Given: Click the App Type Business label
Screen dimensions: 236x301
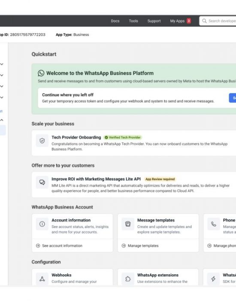Looking at the screenshot, I should coord(73,35).
